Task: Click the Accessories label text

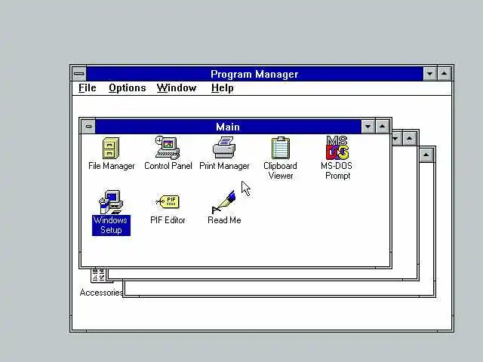Action: pos(101,293)
